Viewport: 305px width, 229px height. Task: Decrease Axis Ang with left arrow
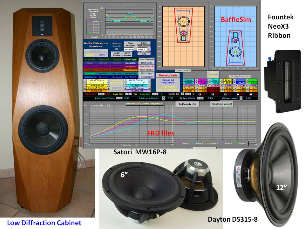pyautogui.click(x=154, y=94)
